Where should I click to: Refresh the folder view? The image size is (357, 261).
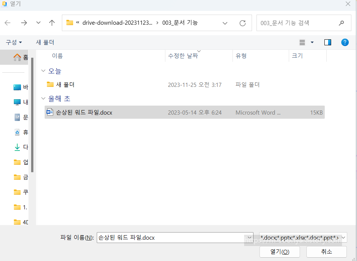point(243,23)
